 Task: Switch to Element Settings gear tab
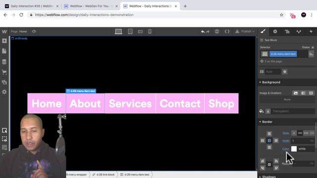click(275, 32)
